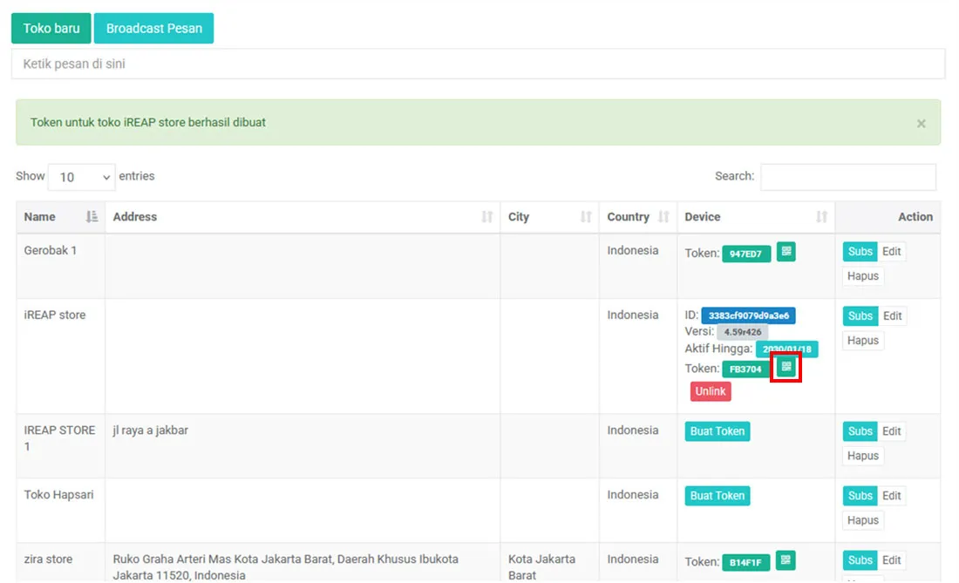Sort by Device column arrows
Screen dimensions: 959x583
point(821,216)
